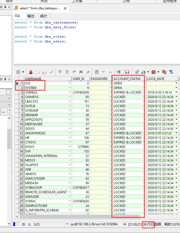Click the 'select * from dba_roles;' line

point(40,37)
